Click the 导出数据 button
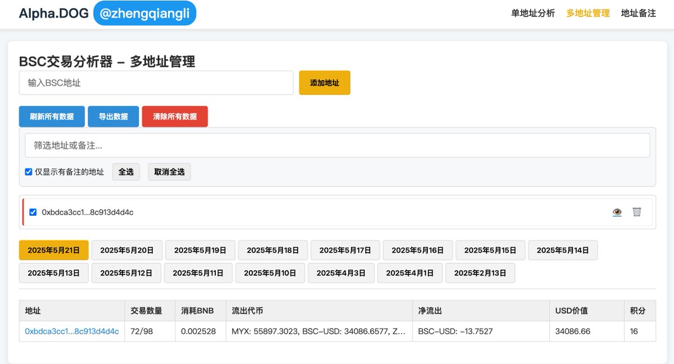The image size is (674, 364). point(113,116)
